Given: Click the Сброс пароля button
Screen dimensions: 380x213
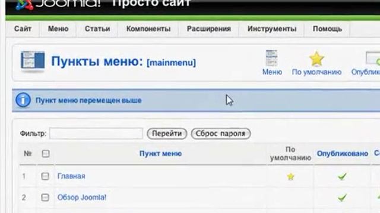Looking at the screenshot, I should 220,134.
